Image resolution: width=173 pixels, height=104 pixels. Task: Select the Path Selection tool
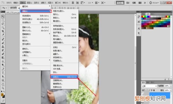click(3, 77)
